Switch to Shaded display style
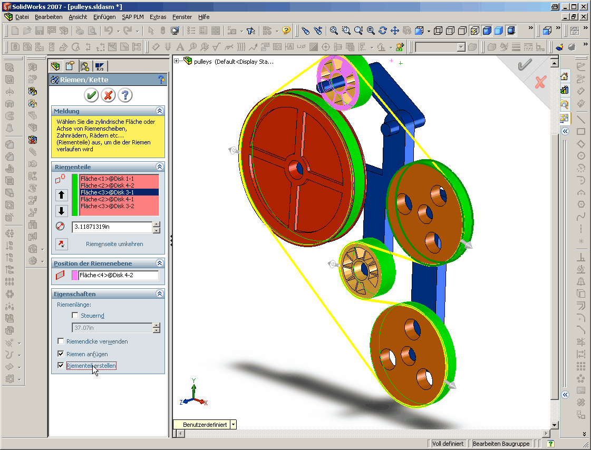 499,31
